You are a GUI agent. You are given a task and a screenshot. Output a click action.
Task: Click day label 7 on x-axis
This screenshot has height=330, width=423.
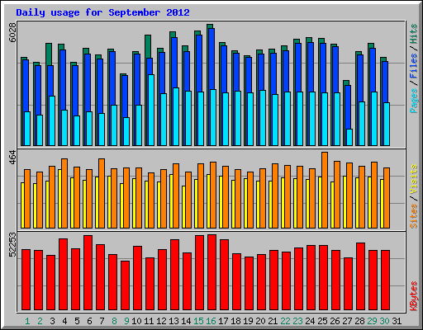[x=102, y=321]
